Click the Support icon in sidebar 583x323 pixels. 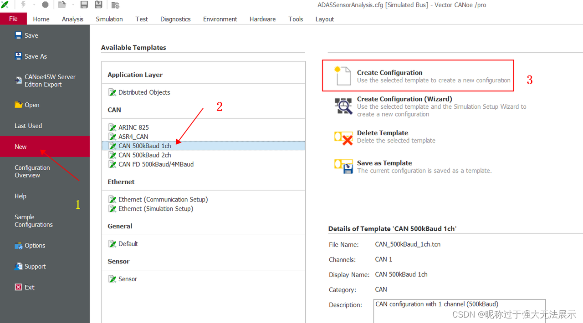[x=19, y=266]
